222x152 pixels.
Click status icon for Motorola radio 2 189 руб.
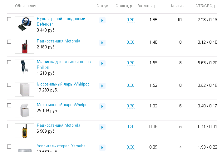(102, 43)
